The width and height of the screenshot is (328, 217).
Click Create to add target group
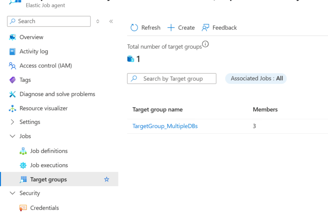pos(181,28)
